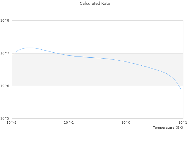This screenshot has height=142, width=189.
Task: Click the 10^0 x-axis tick label
Action: (x=126, y=122)
